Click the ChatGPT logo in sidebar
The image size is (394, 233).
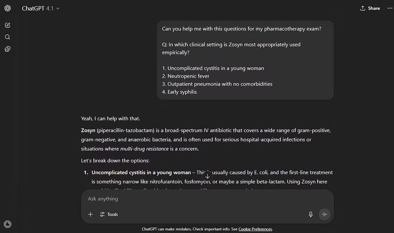8,8
